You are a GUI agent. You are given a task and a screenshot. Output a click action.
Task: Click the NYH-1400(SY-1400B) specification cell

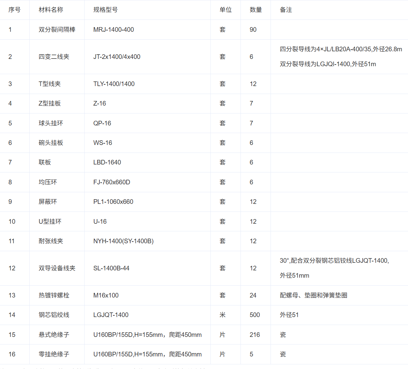pyautogui.click(x=123, y=241)
